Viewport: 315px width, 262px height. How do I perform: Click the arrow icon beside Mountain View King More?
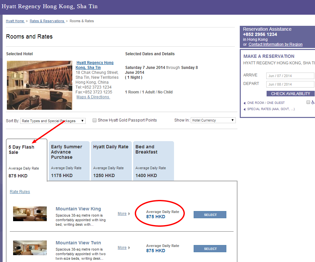pos(129,214)
